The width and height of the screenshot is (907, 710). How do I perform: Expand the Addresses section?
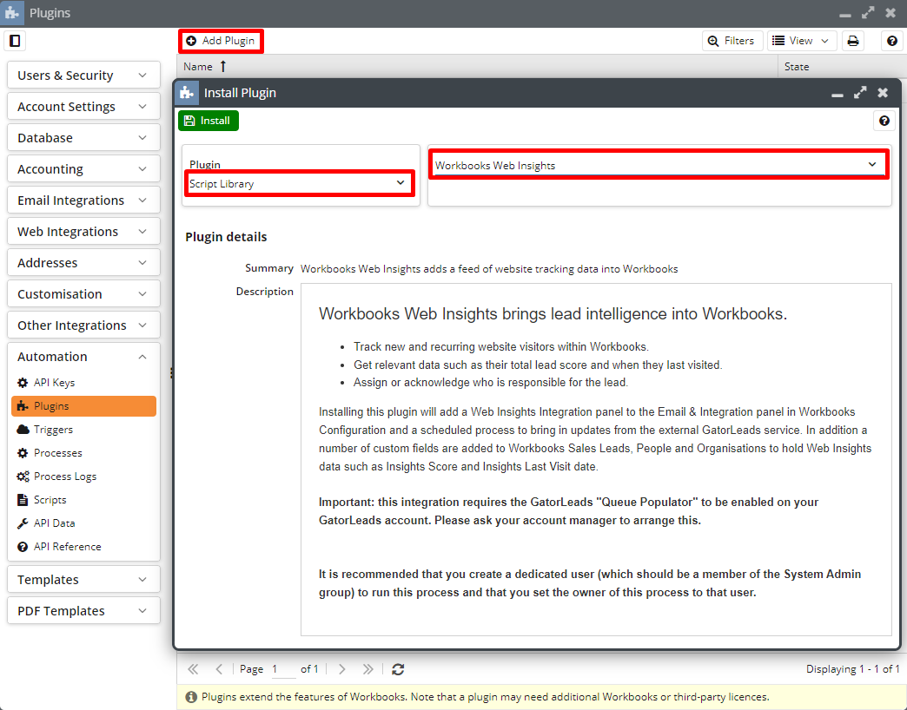83,262
